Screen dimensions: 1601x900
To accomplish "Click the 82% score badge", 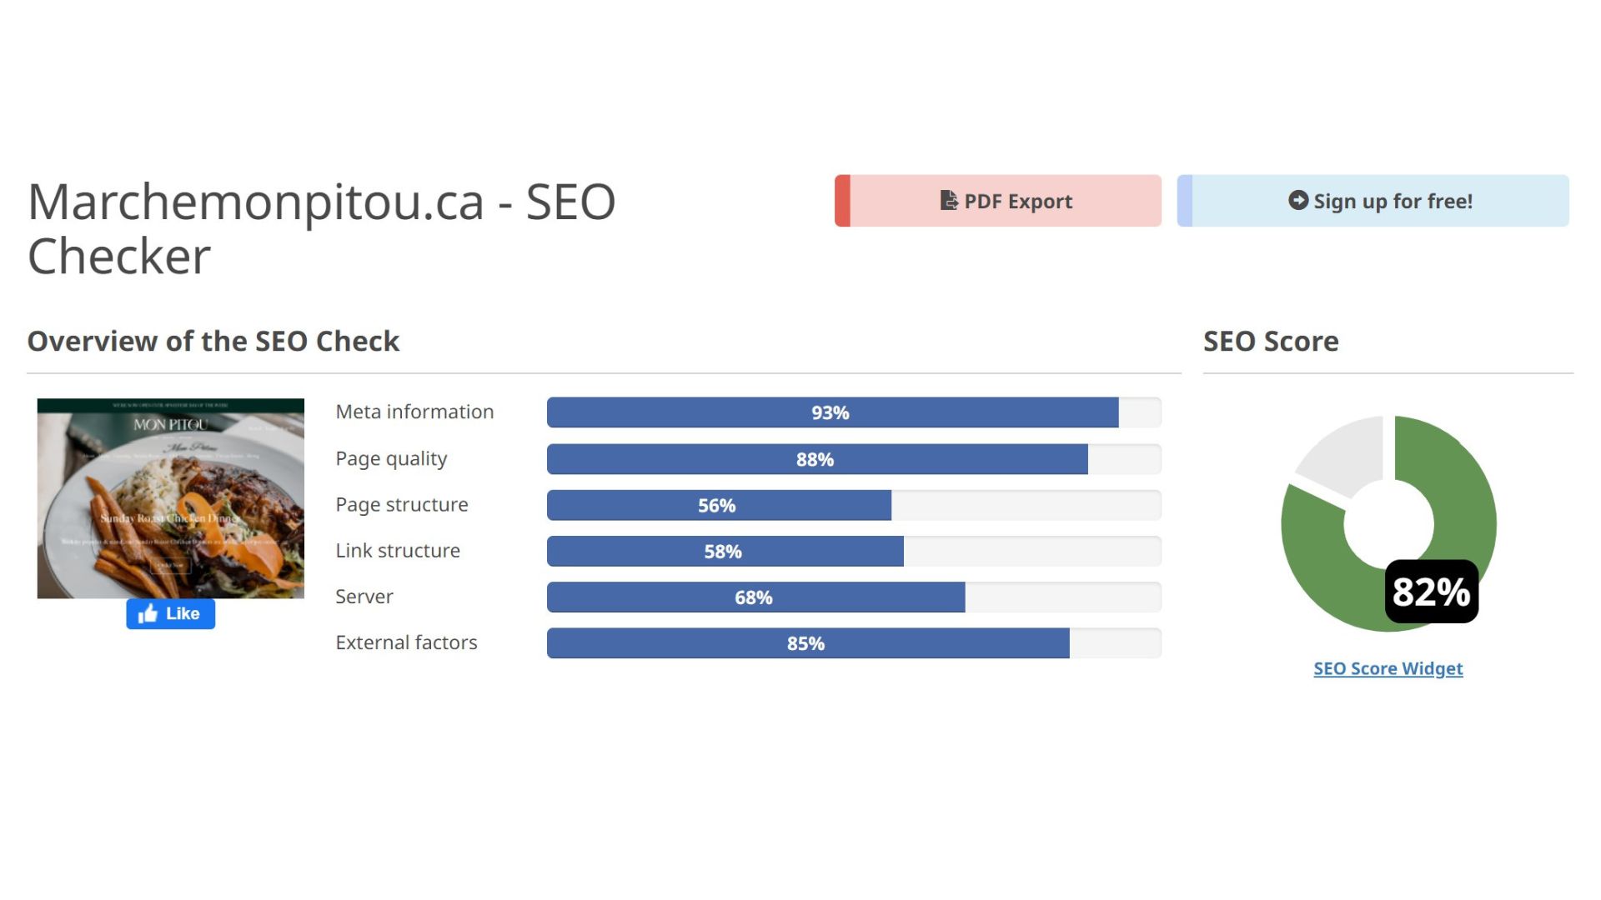I will [x=1431, y=592].
